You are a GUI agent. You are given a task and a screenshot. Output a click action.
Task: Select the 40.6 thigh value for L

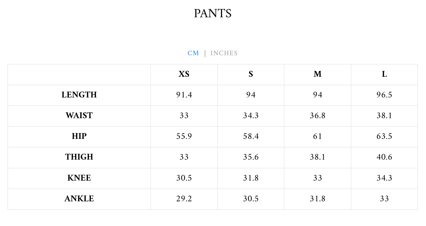tap(384, 157)
